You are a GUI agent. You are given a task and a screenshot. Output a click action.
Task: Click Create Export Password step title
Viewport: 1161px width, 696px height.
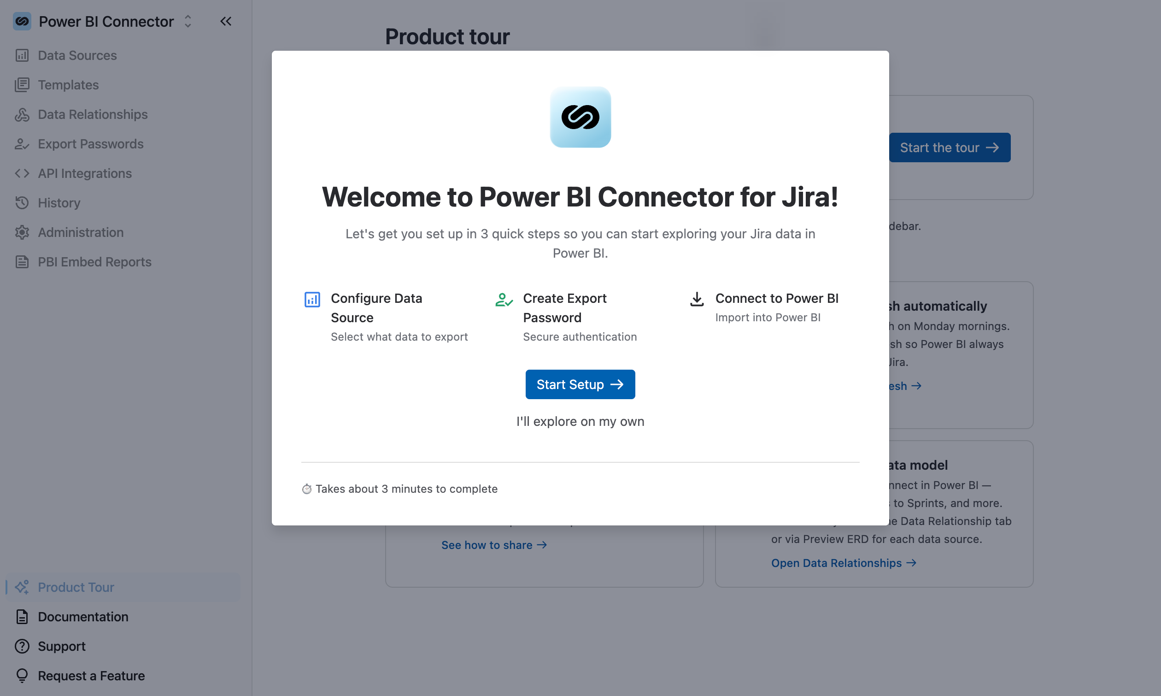point(565,308)
